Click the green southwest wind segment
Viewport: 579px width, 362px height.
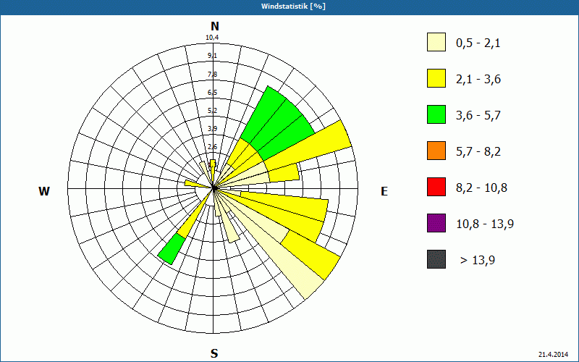[x=172, y=249]
